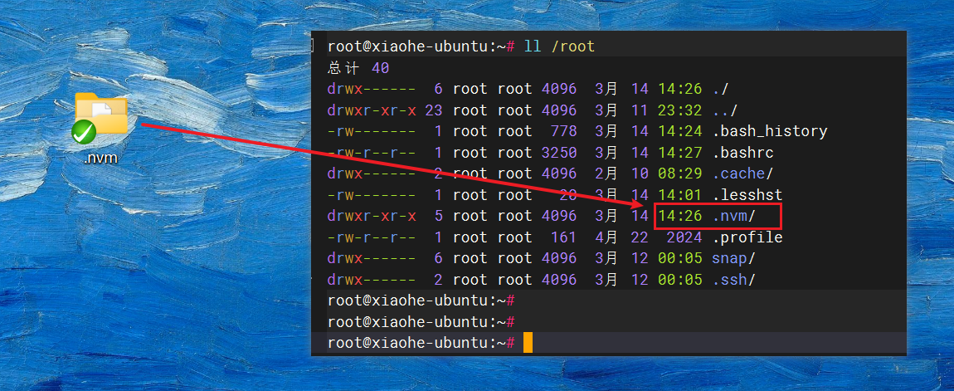Screen dimensions: 954x391
Task: Click the './' directory entry
Action: [720, 89]
